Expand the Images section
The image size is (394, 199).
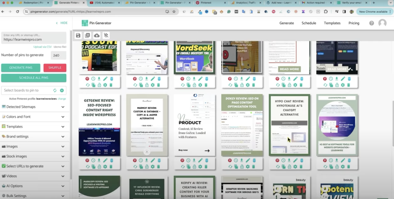tap(34, 146)
